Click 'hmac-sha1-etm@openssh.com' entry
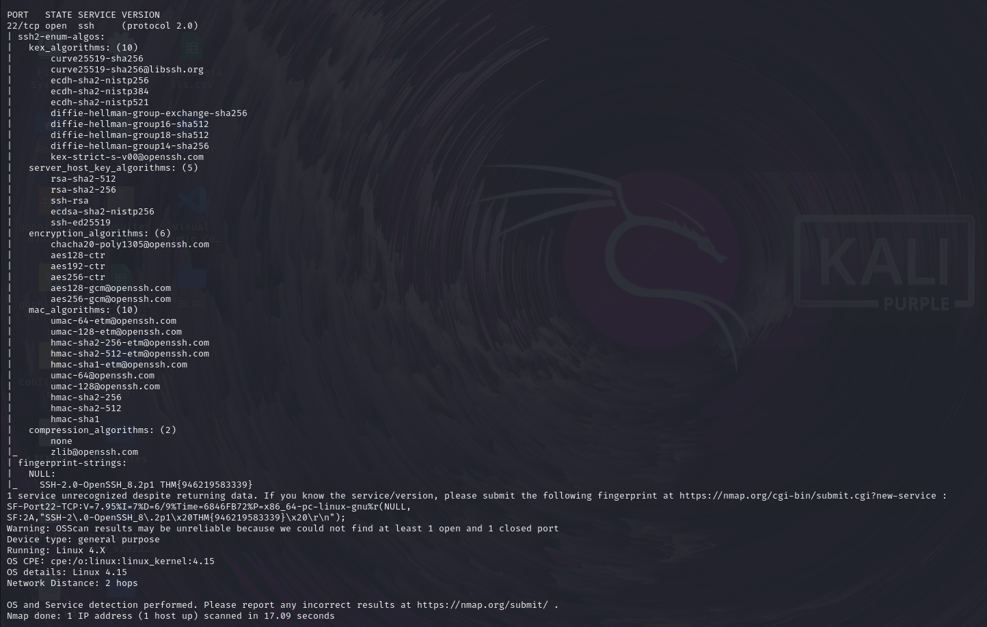Screen dimensions: 987x627 pyautogui.click(x=119, y=365)
